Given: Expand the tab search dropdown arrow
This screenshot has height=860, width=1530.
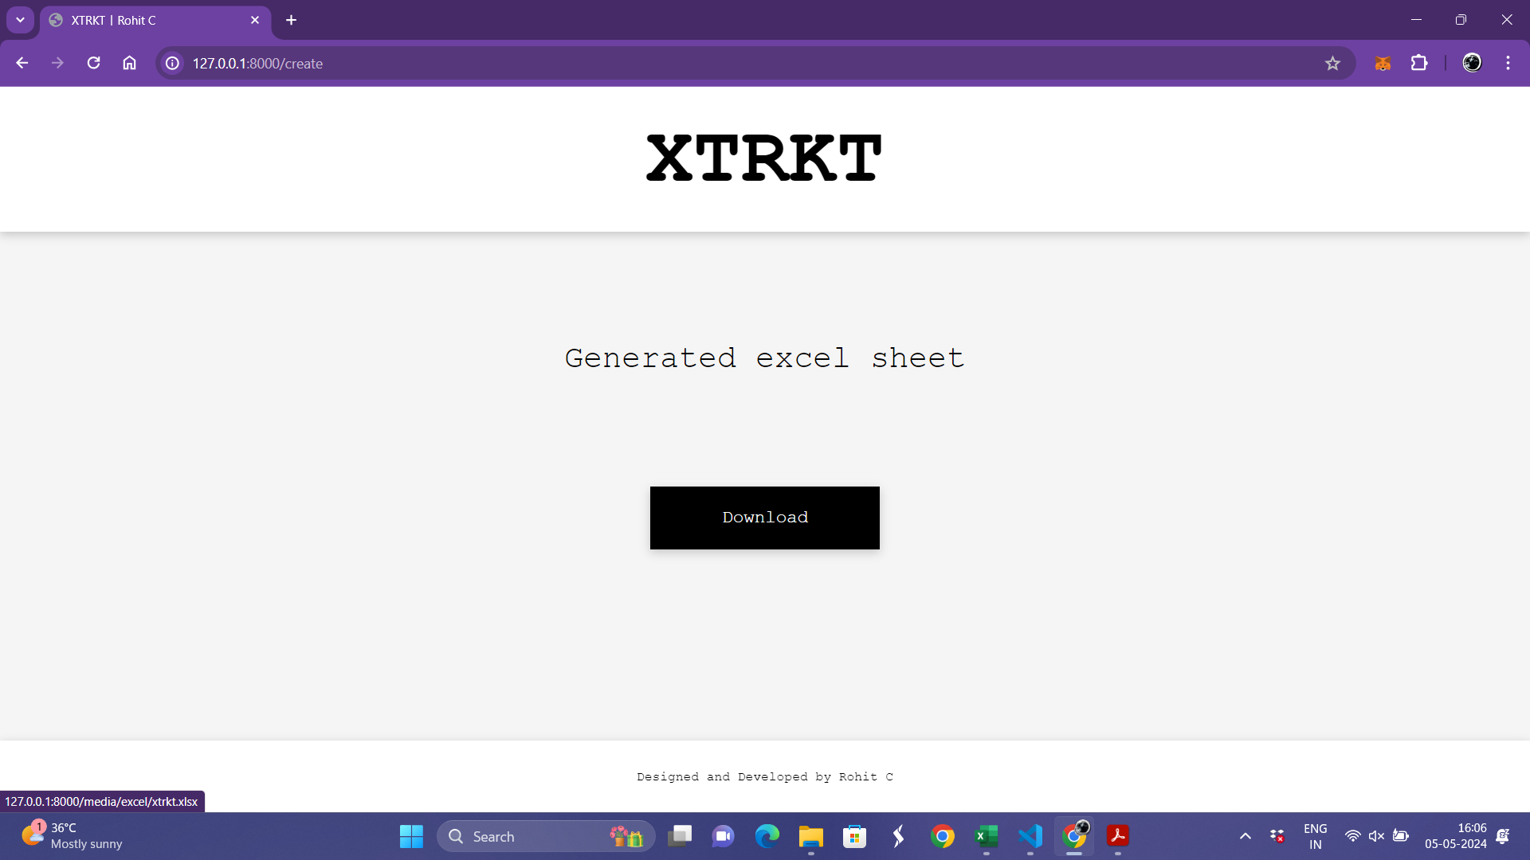Looking at the screenshot, I should click(20, 20).
